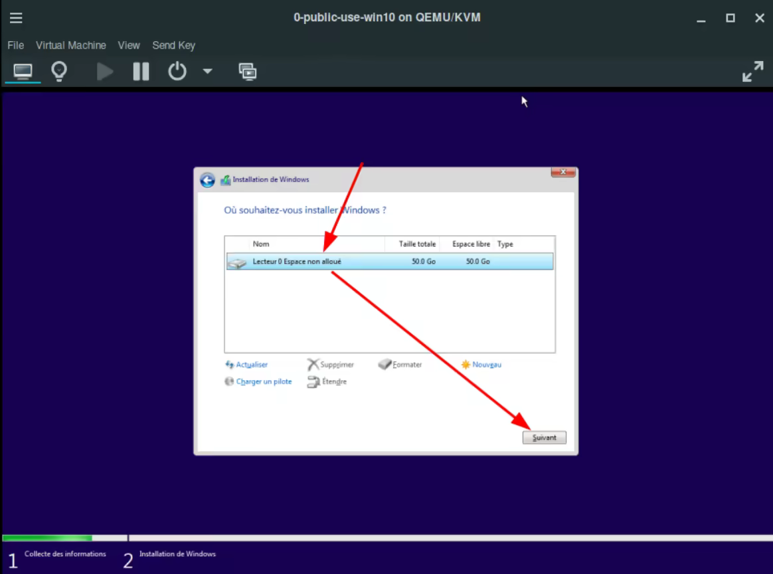Pause the virtual machine
773x574 pixels.
(141, 71)
